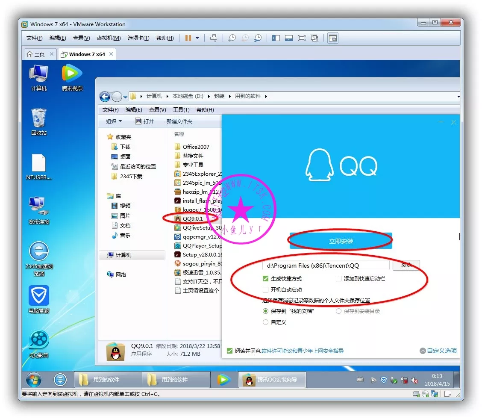The image size is (482, 419).
Task: Check 添加到快速启动栏 option
Action: (338, 279)
